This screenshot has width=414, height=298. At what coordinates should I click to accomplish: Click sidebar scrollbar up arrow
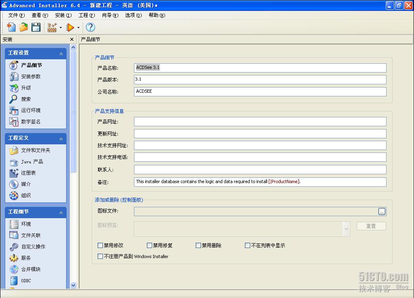point(73,48)
